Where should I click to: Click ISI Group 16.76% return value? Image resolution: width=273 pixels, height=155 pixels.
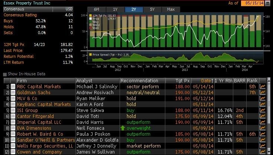click(225, 110)
